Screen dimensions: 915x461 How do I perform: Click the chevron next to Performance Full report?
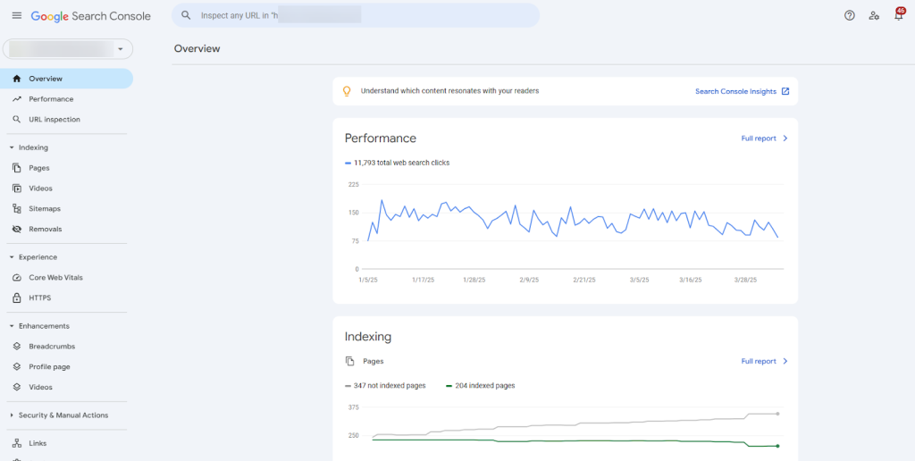(785, 138)
